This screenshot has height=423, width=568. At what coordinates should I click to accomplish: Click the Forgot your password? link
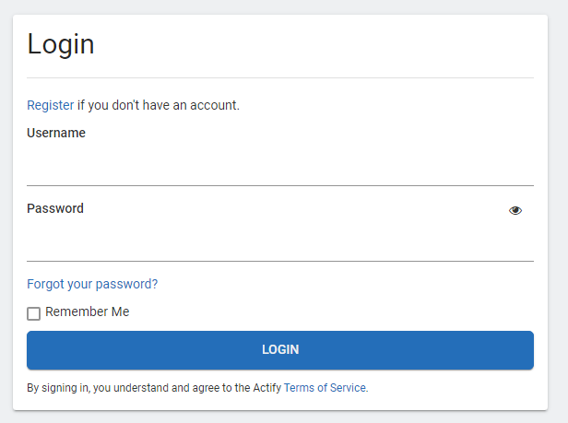(x=92, y=284)
